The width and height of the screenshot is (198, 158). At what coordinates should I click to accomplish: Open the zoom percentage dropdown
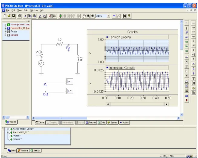coord(108,16)
